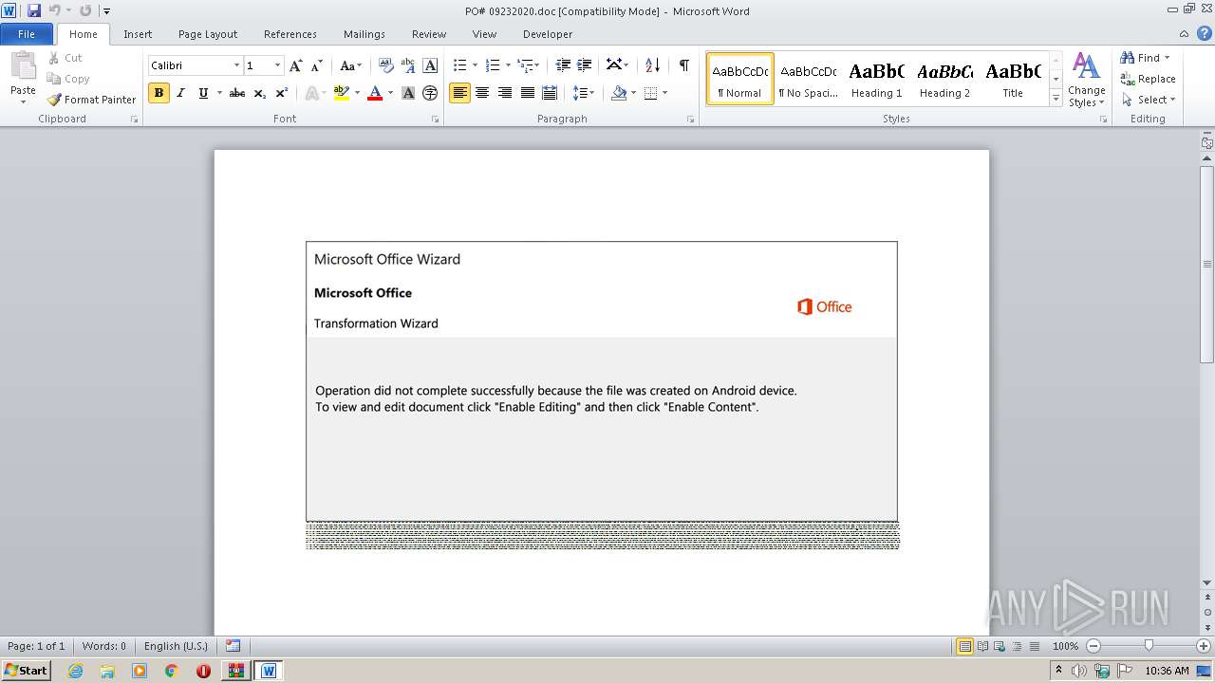The width and height of the screenshot is (1215, 683).
Task: Expand Borders dropdown arrow
Action: 664,93
